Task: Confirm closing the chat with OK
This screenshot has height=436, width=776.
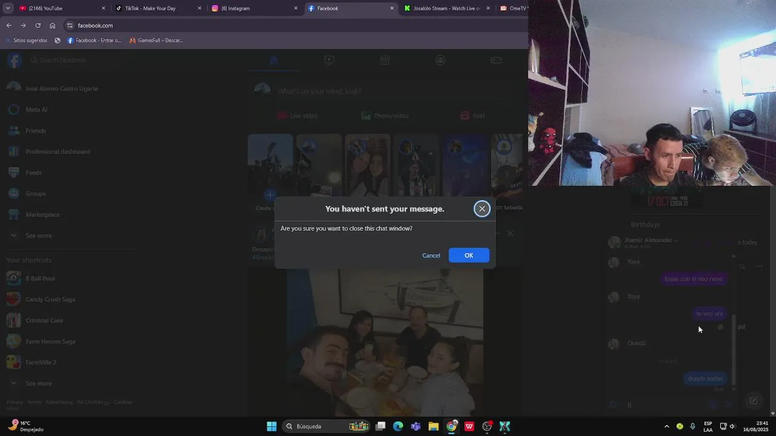Action: (469, 256)
